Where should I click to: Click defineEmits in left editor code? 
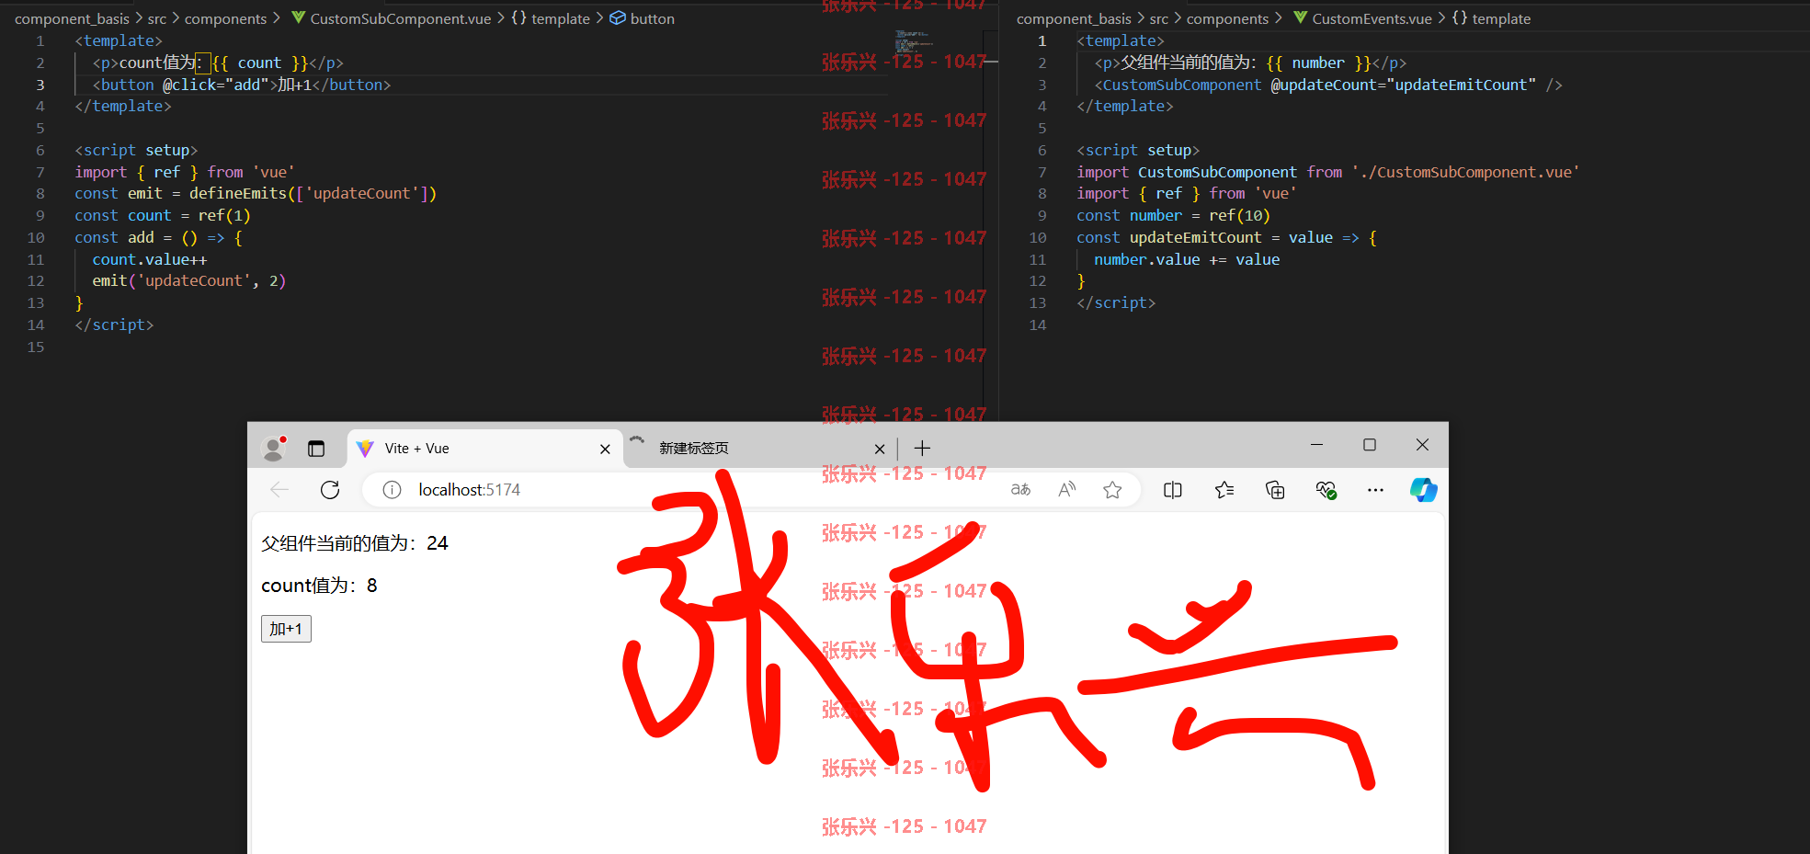coord(238,193)
